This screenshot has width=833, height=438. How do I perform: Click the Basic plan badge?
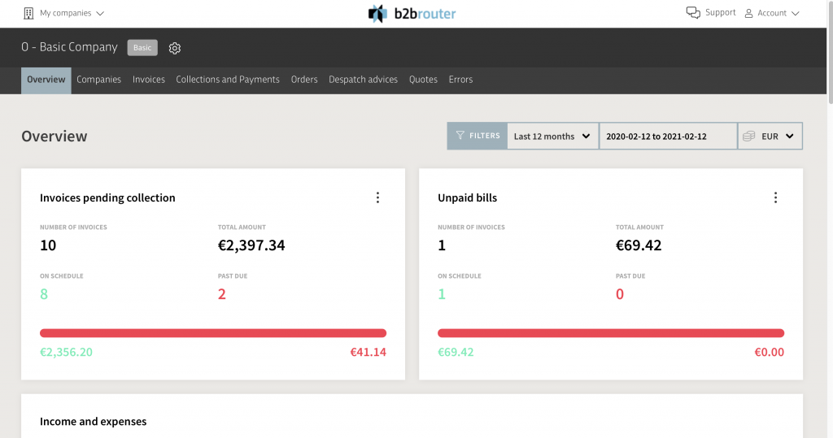[x=142, y=48]
